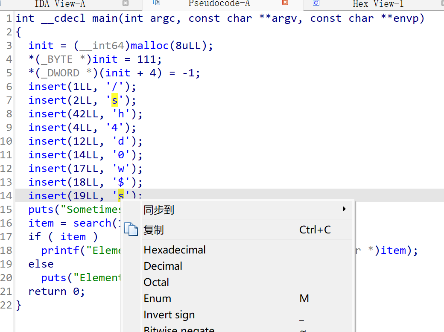The height and width of the screenshot is (332, 444).
Task: Click the highlighted 's' on line 7
Action: pyautogui.click(x=114, y=100)
